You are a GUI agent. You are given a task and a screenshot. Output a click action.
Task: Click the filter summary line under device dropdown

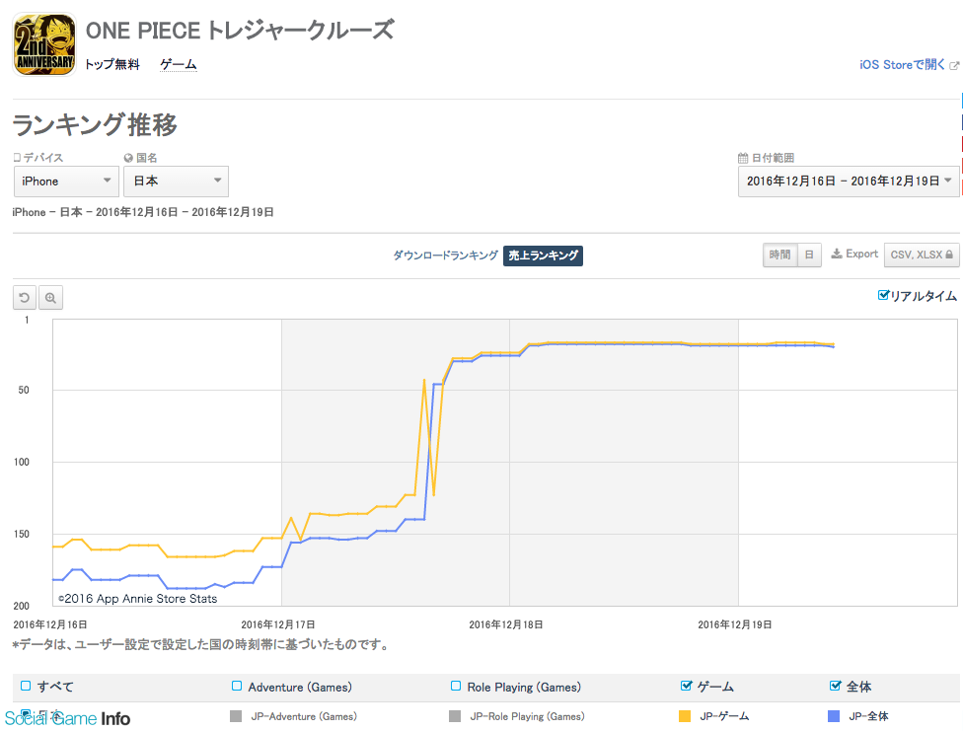(x=143, y=212)
